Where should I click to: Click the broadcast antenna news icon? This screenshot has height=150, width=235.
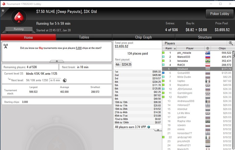pyautogui.click(x=6, y=46)
